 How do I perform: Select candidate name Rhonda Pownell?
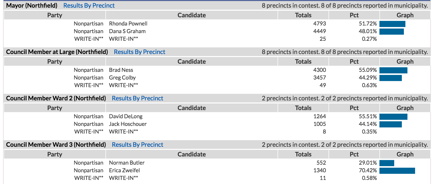[x=128, y=23]
